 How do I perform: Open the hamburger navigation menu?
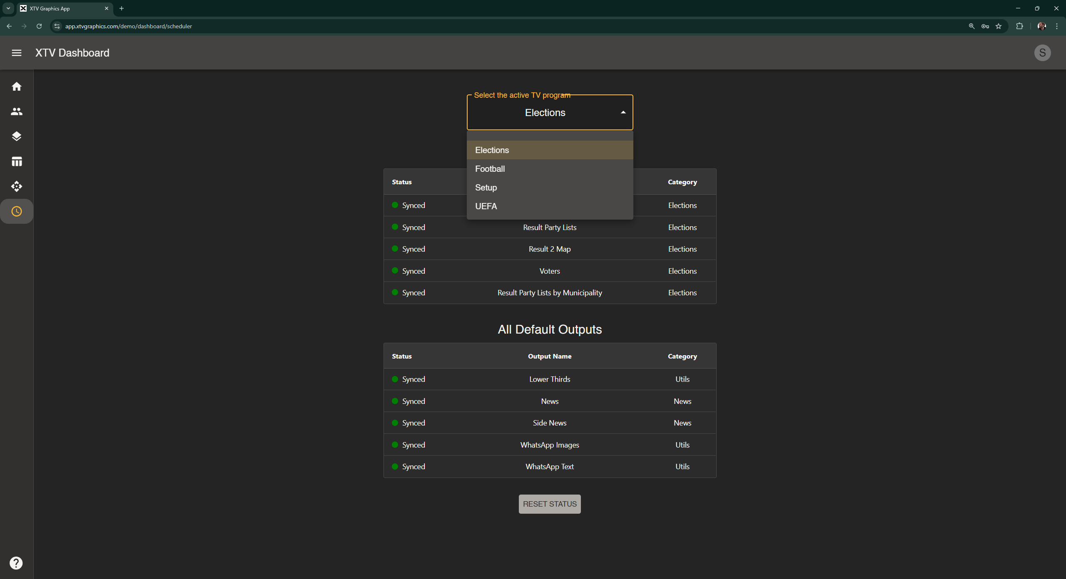16,53
